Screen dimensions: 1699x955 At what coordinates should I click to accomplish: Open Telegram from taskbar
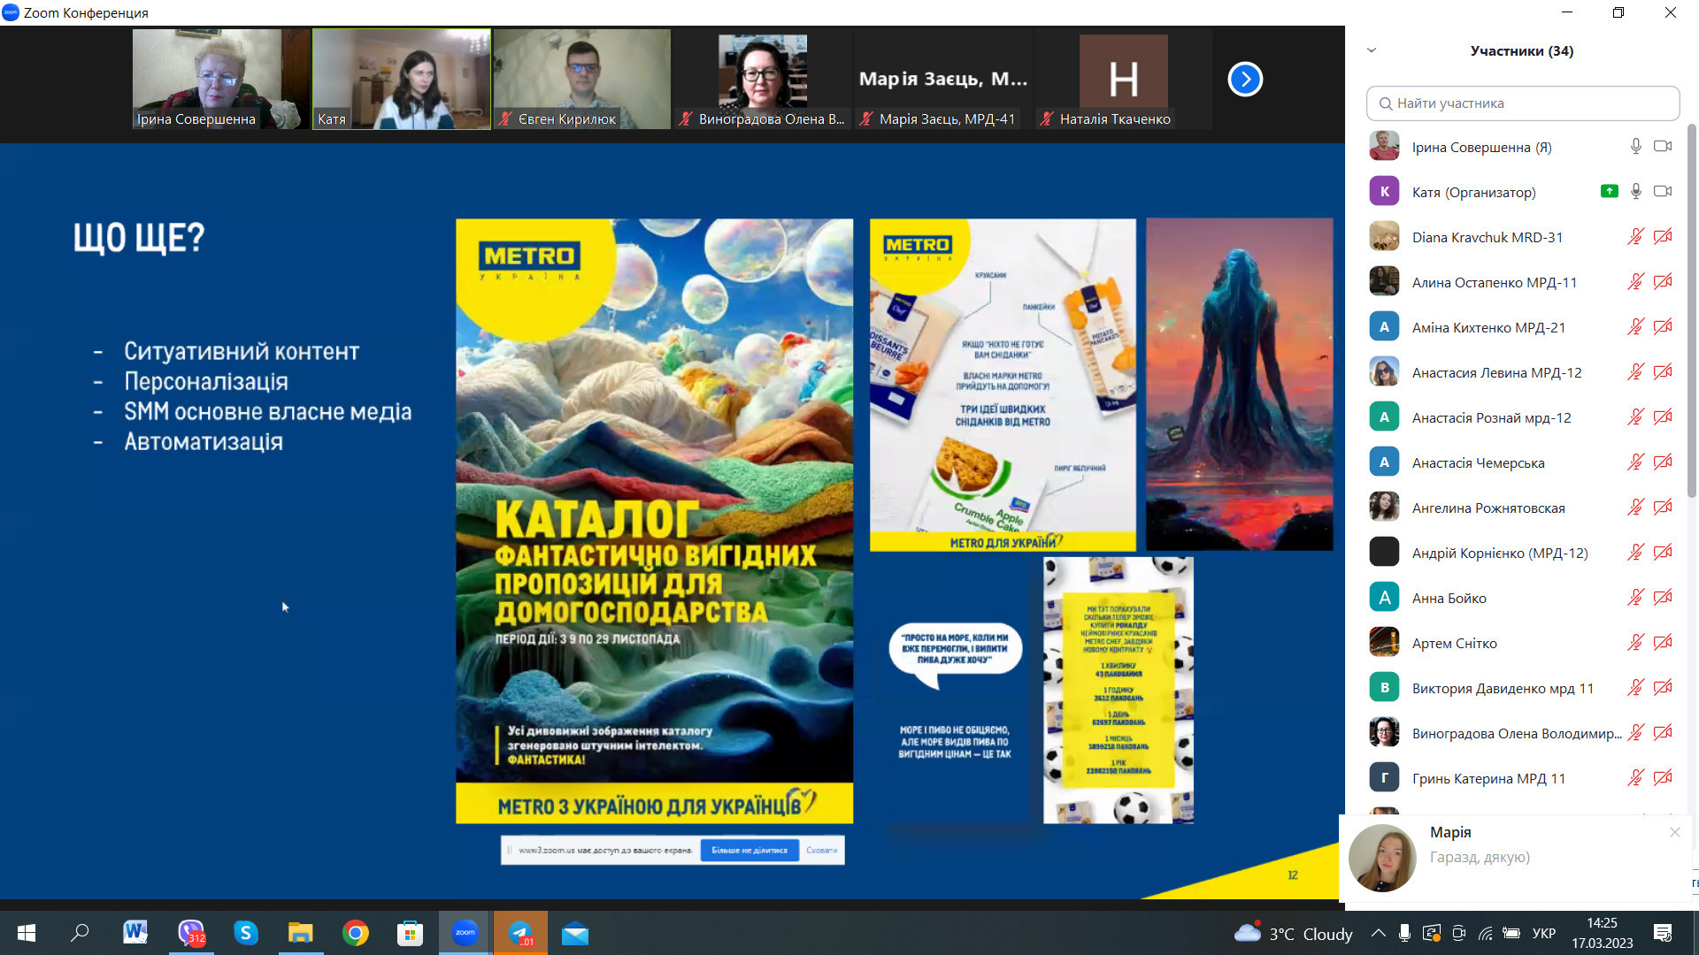[x=520, y=933]
